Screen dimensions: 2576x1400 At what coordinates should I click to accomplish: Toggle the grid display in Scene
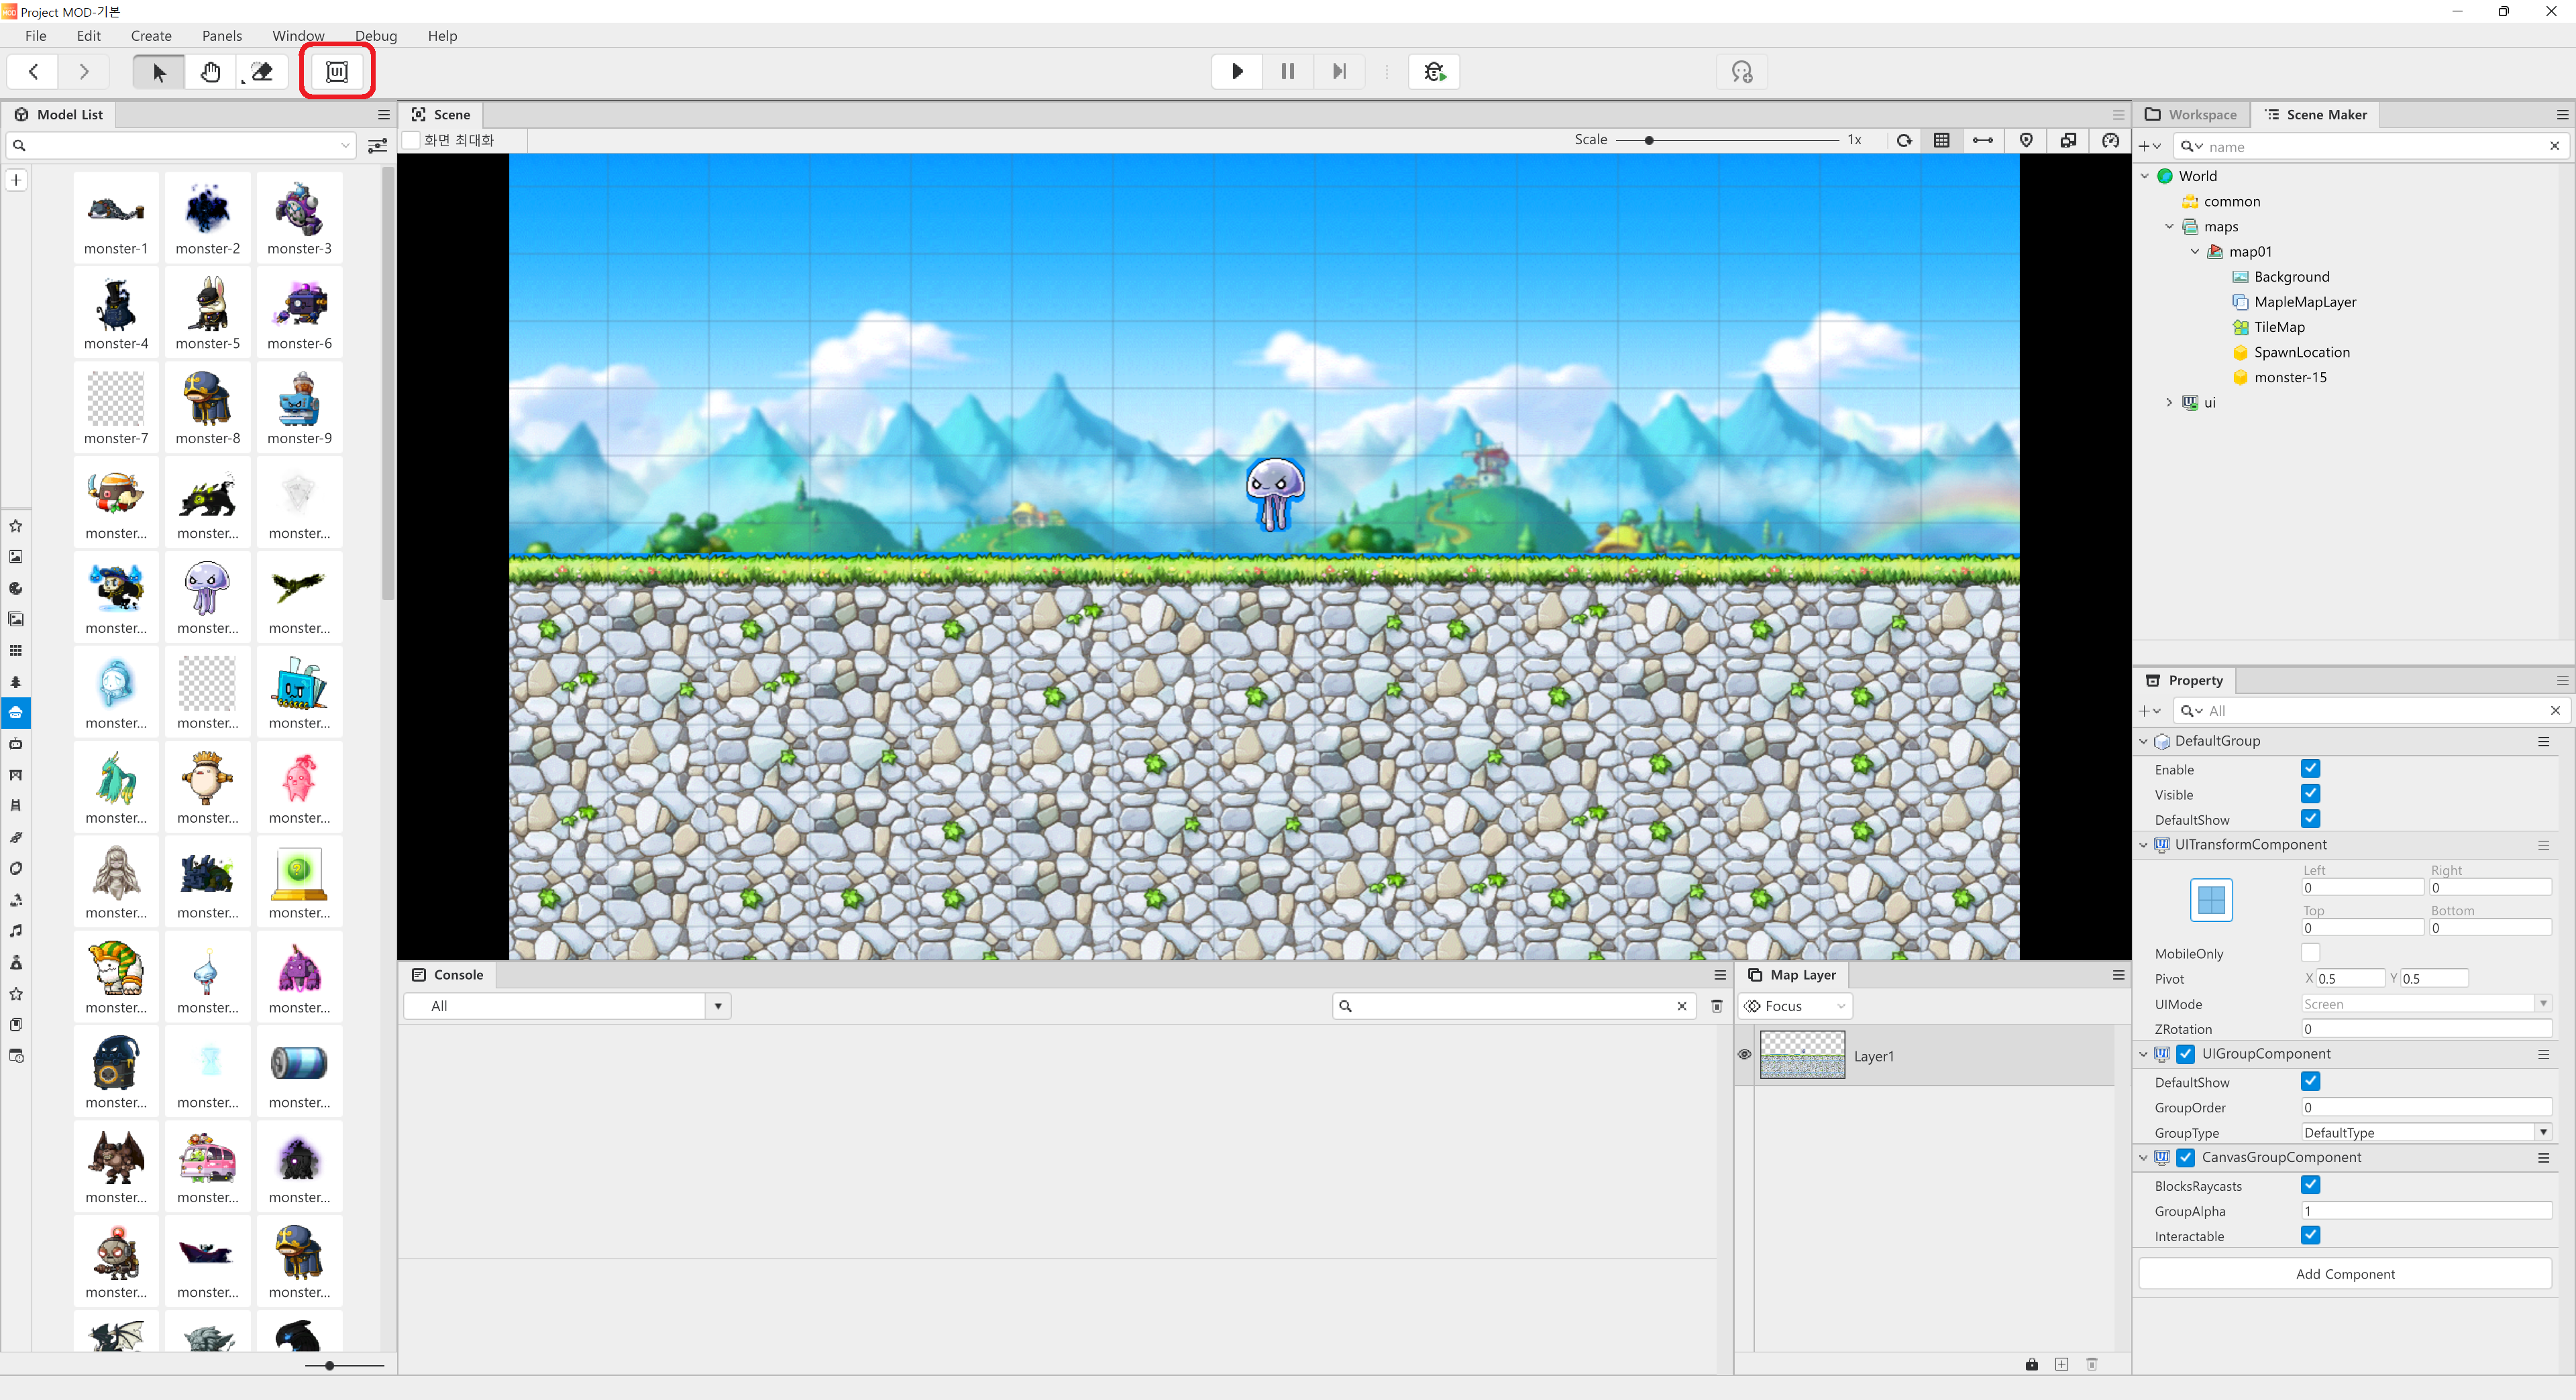click(x=1941, y=140)
